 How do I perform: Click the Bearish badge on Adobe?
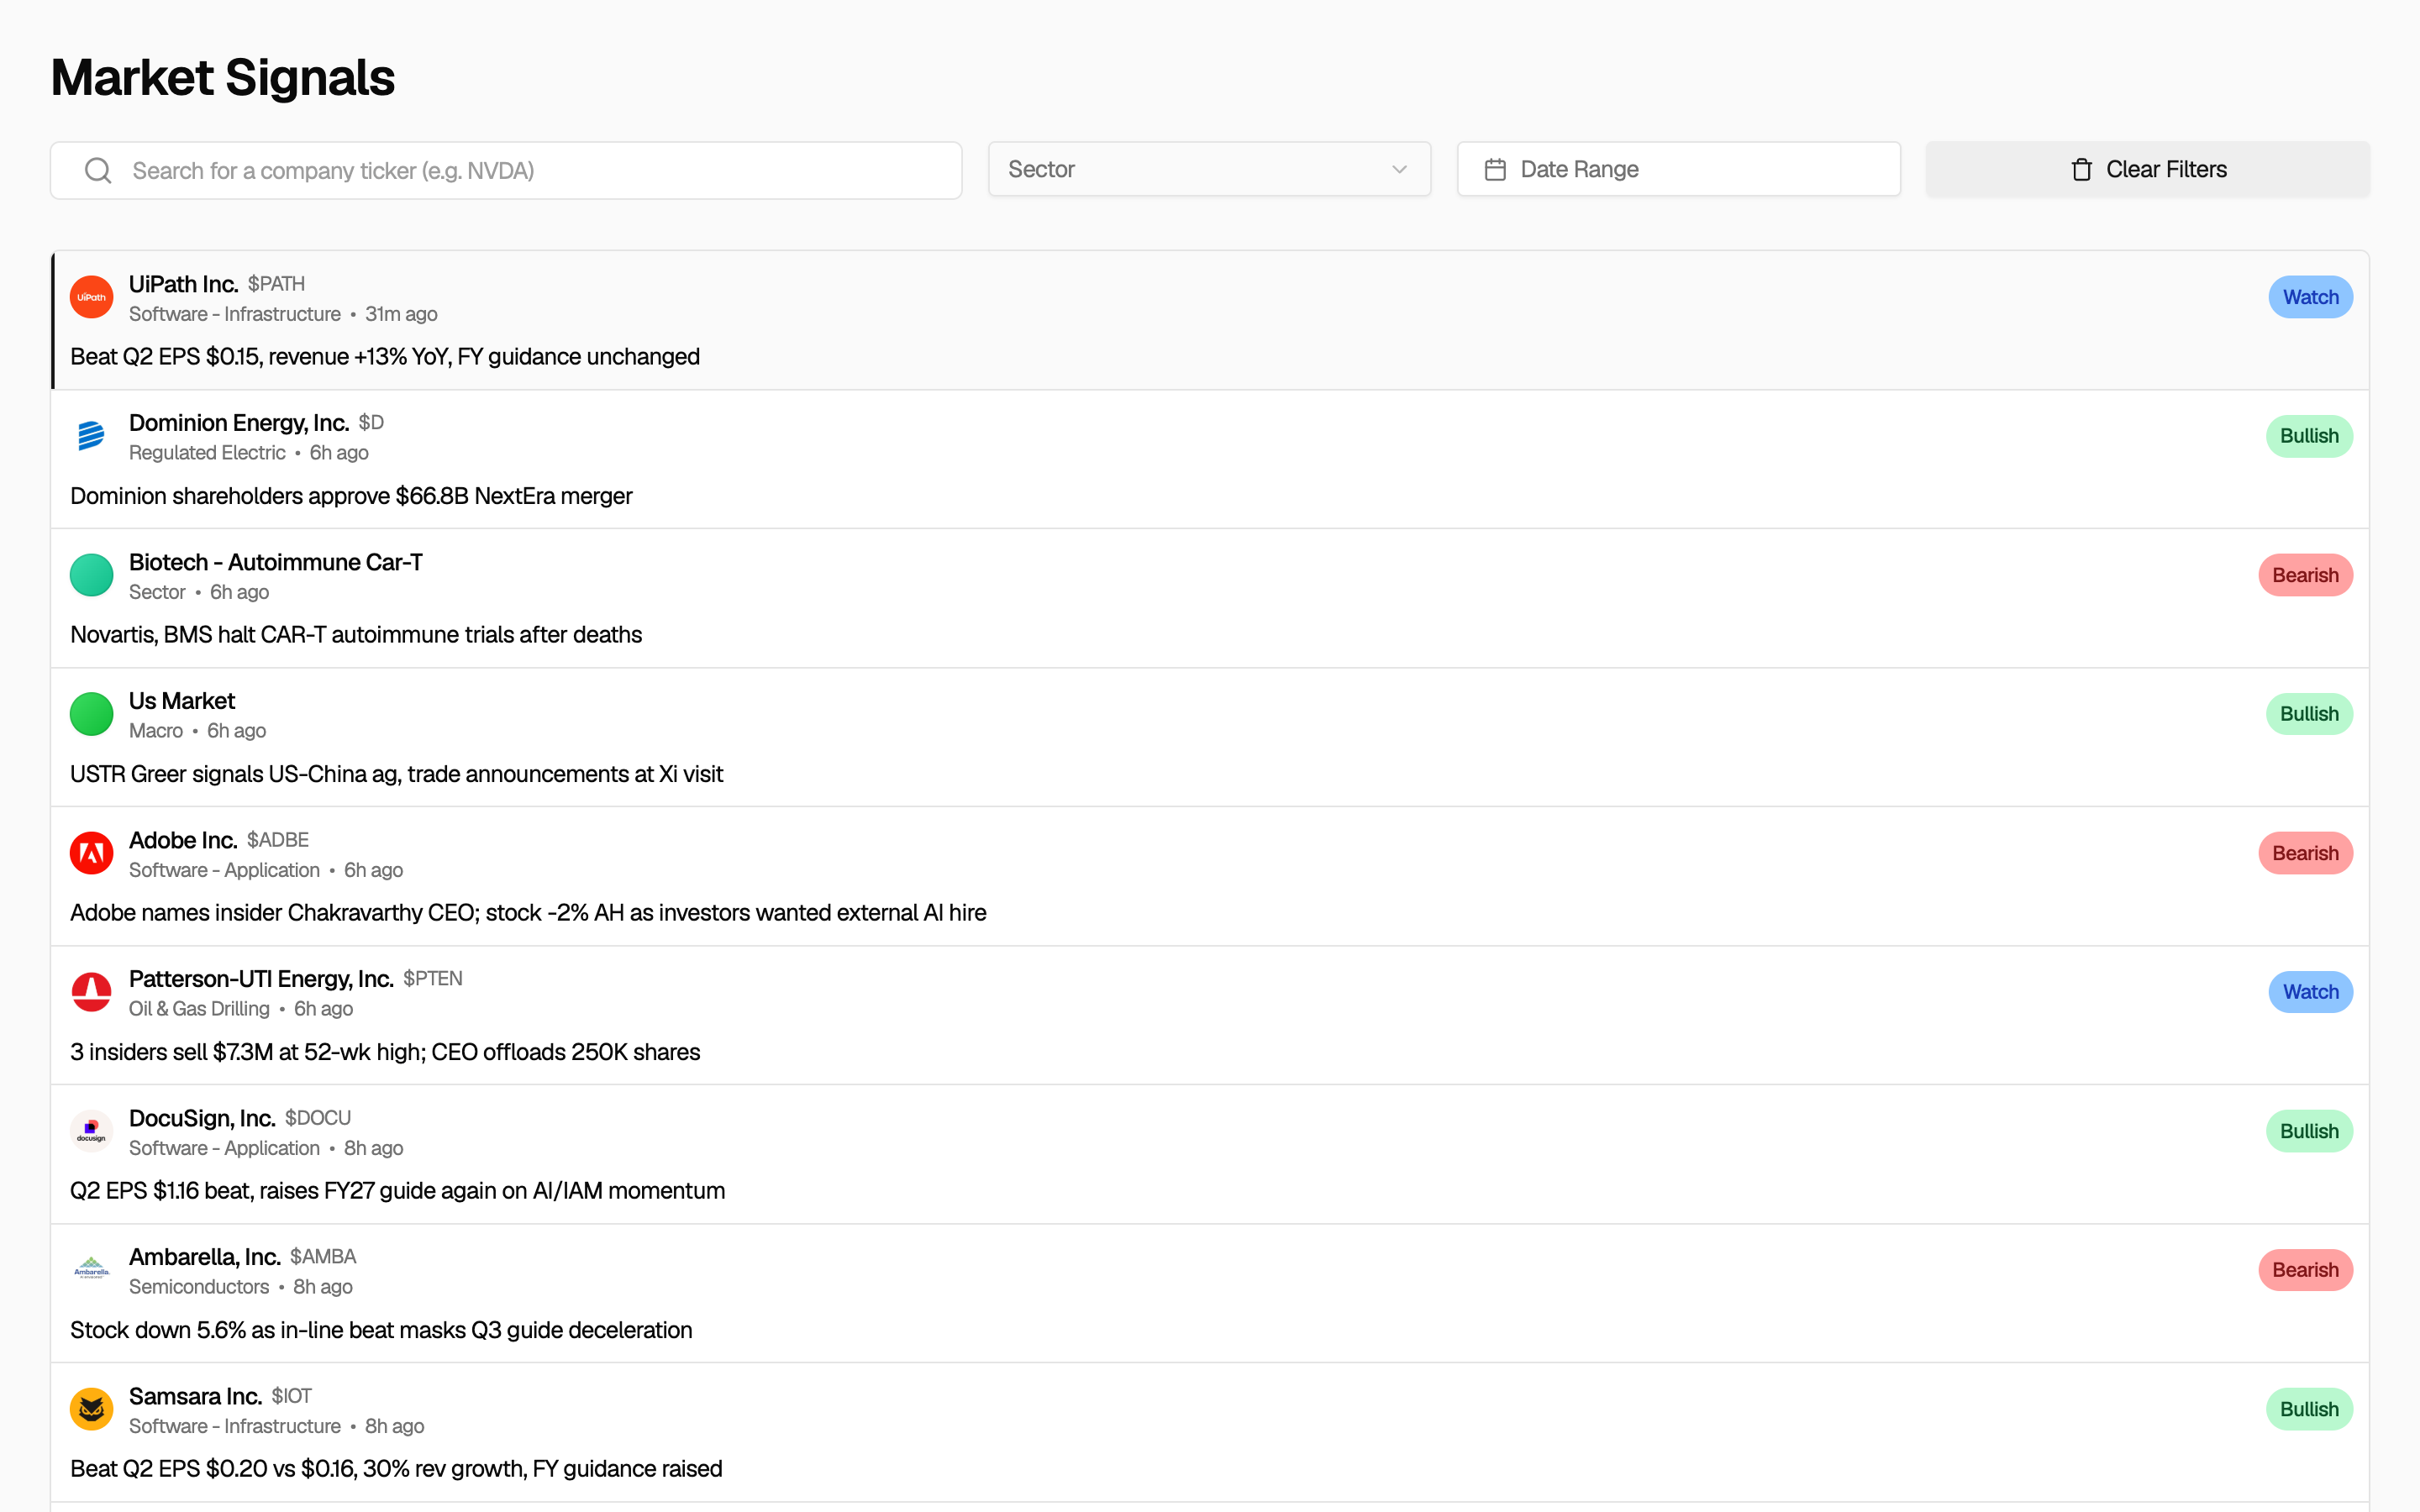click(x=2305, y=853)
